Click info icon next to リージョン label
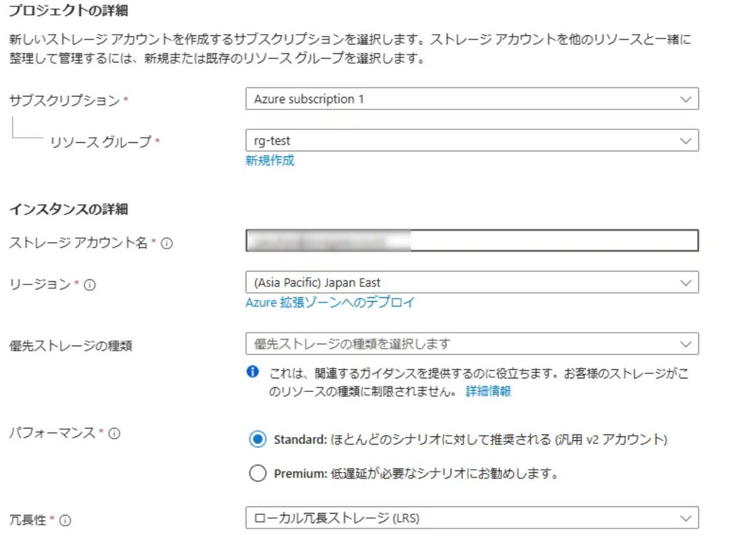This screenshot has width=739, height=538. (x=89, y=285)
